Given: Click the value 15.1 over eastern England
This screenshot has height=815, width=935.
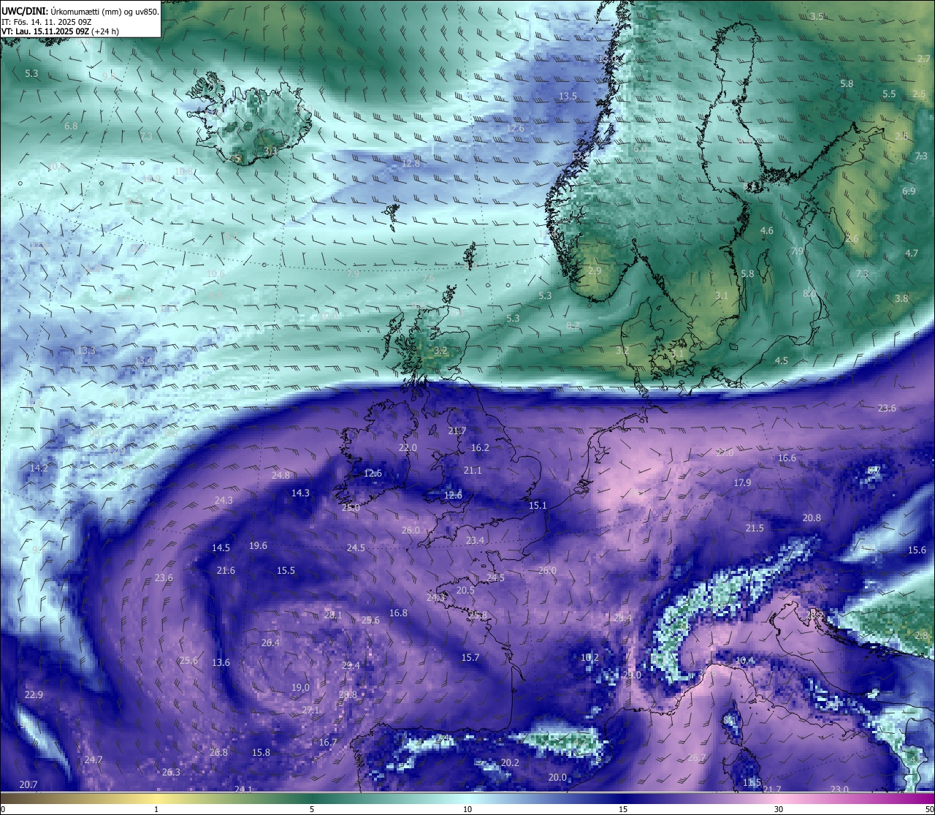Looking at the screenshot, I should [x=538, y=505].
